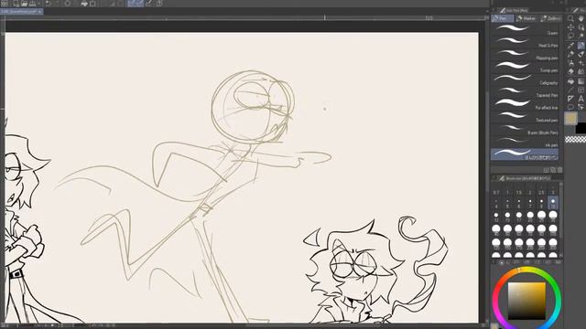Select the Balloon speech bubble tool
This screenshot has width=586, height=329.
click(x=570, y=108)
